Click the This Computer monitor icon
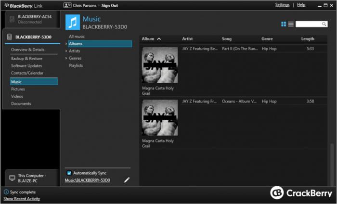 tap(12, 178)
